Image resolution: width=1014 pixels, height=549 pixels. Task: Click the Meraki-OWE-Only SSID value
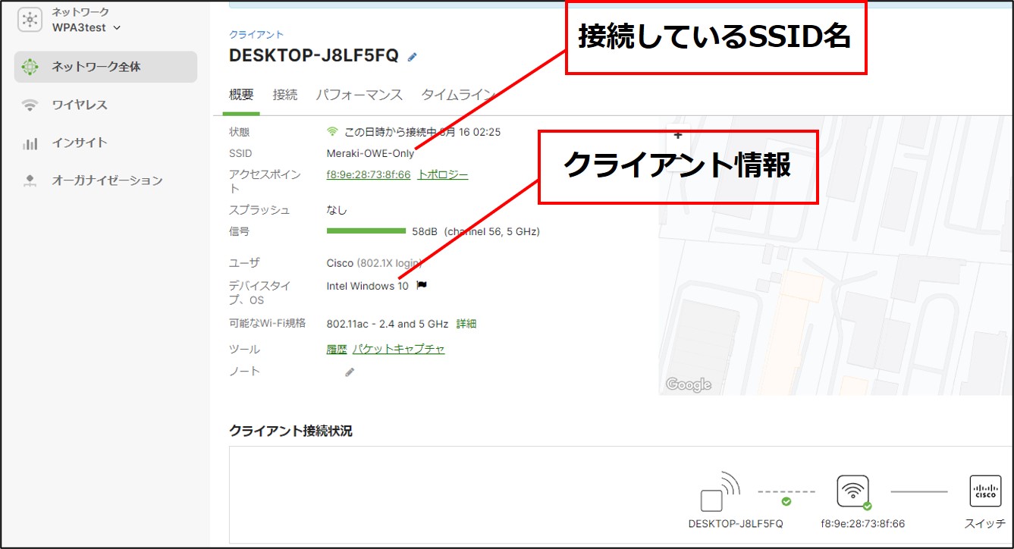[370, 153]
